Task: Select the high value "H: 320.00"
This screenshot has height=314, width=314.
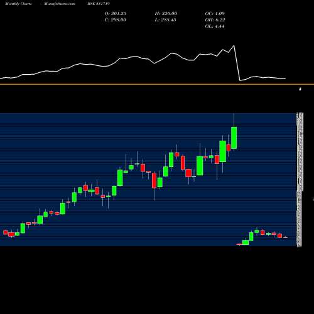Action: [x=166, y=14]
